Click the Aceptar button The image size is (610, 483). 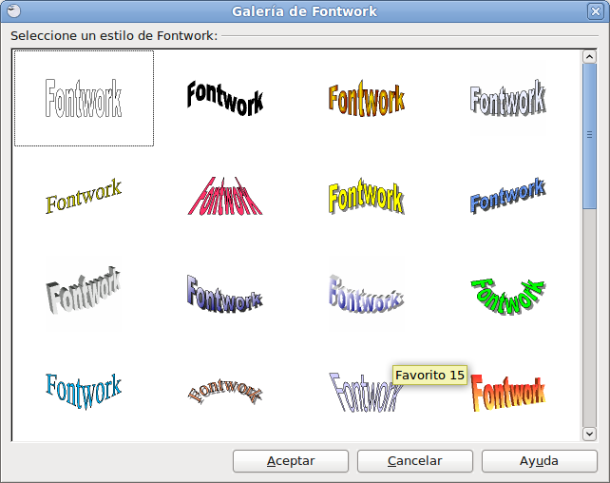click(x=291, y=461)
